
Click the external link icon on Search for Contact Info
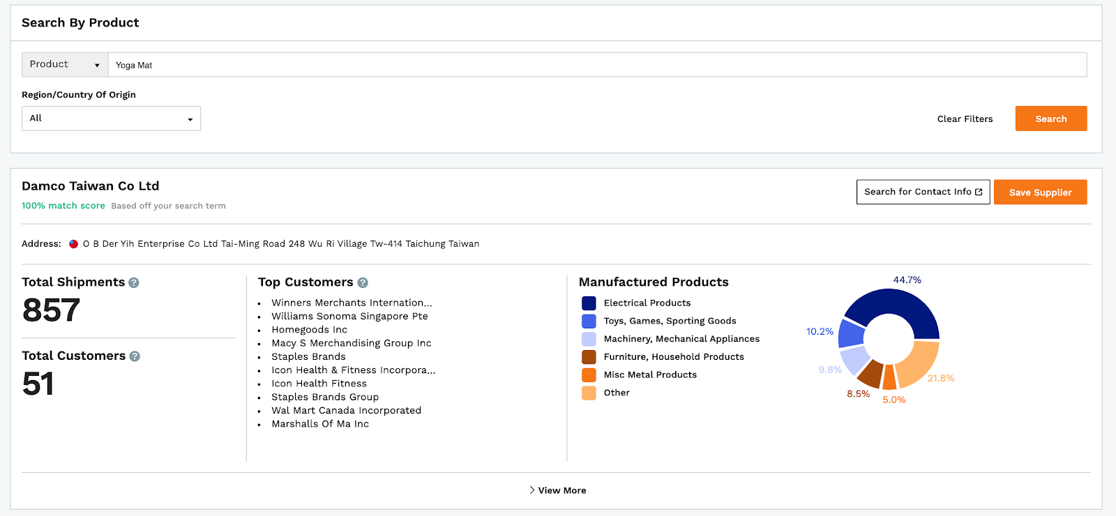click(x=979, y=192)
